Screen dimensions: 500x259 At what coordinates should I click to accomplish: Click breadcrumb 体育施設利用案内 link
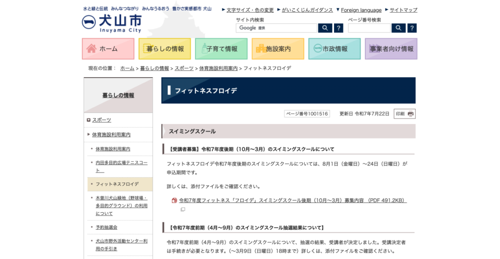pos(218,68)
